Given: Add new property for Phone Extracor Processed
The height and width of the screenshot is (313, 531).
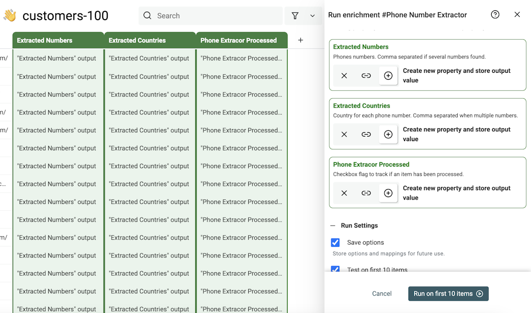Looking at the screenshot, I should click(x=388, y=193).
